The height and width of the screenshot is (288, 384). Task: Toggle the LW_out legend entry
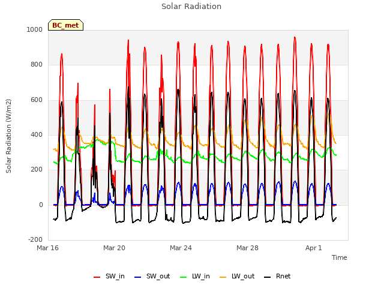tap(237, 276)
